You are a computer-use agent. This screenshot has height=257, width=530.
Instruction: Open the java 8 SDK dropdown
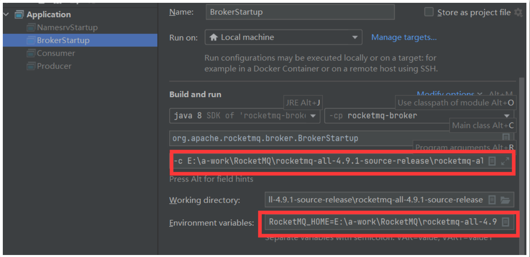[245, 116]
